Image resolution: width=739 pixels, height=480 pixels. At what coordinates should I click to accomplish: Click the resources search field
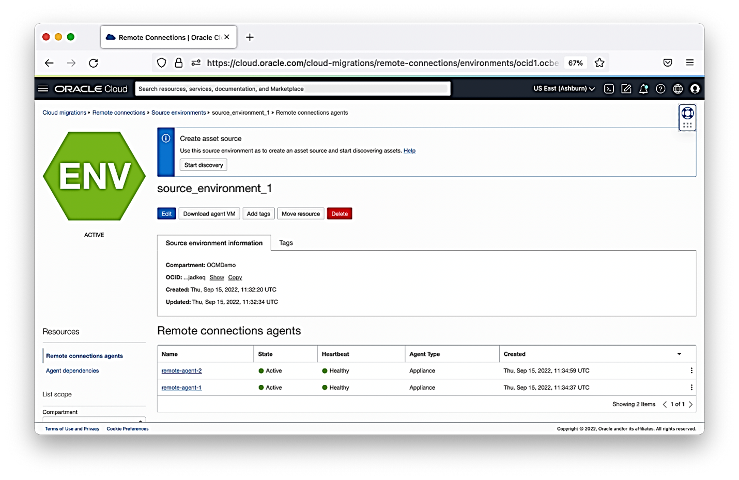coord(292,88)
